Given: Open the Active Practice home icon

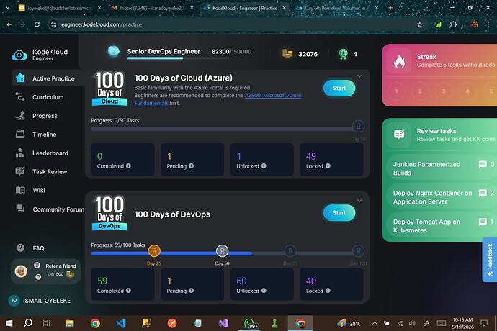Looking at the screenshot, I should (x=20, y=78).
